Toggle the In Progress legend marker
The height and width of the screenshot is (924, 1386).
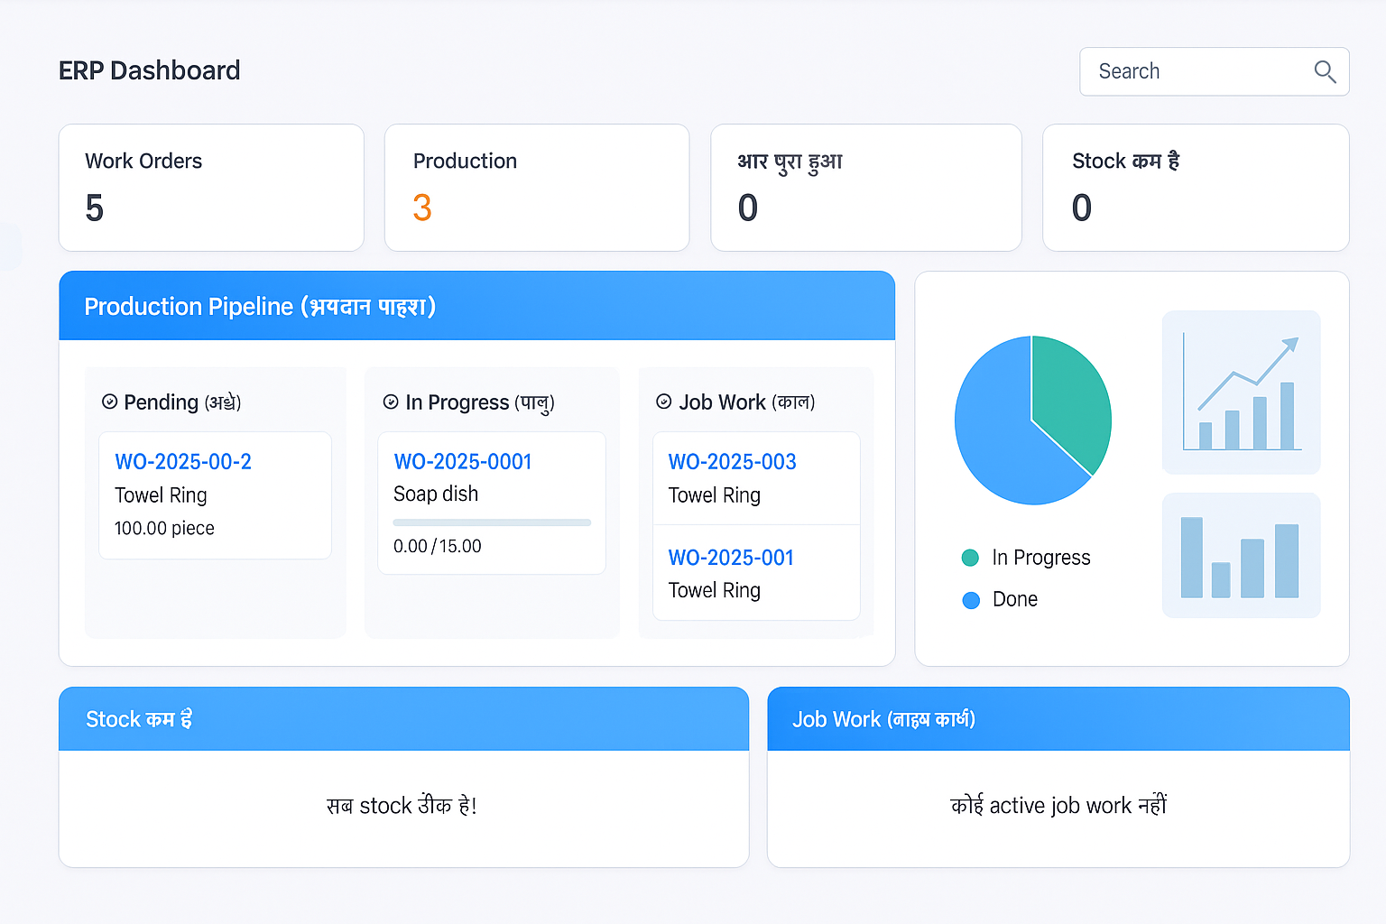970,558
